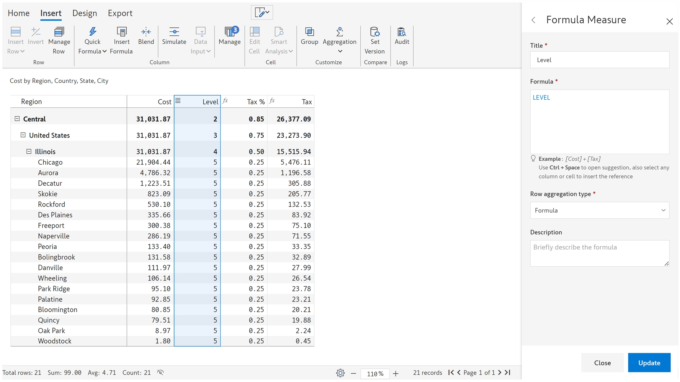Click the Manage Row icon

point(59,32)
